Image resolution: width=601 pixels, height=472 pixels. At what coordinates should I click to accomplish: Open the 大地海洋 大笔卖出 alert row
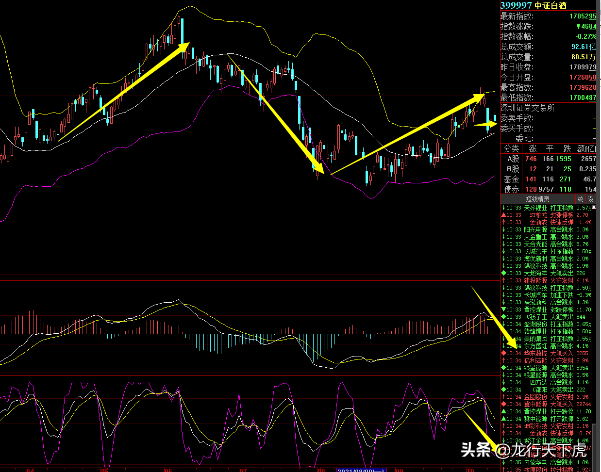(x=546, y=273)
